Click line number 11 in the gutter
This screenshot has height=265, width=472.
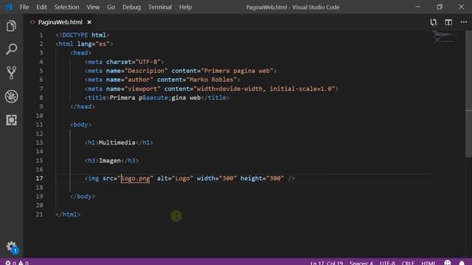point(39,124)
